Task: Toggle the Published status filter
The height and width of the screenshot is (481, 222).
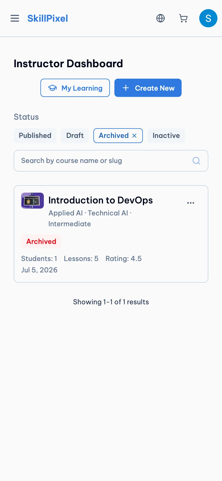Action: pyautogui.click(x=35, y=136)
